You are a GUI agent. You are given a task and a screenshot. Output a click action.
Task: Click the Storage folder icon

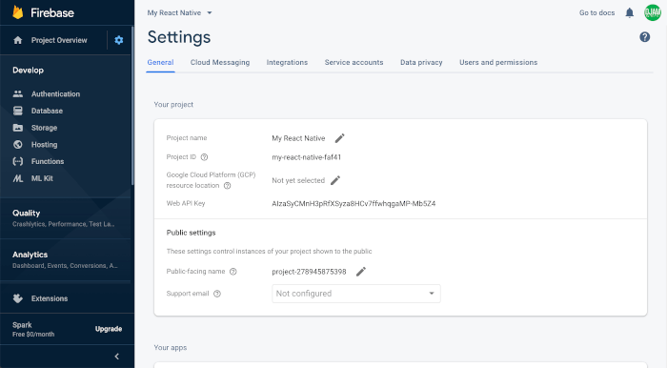tap(18, 128)
